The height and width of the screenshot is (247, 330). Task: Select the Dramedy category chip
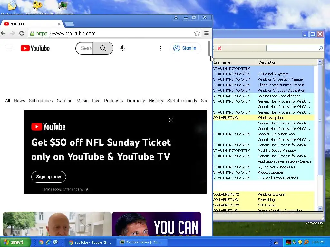(136, 101)
